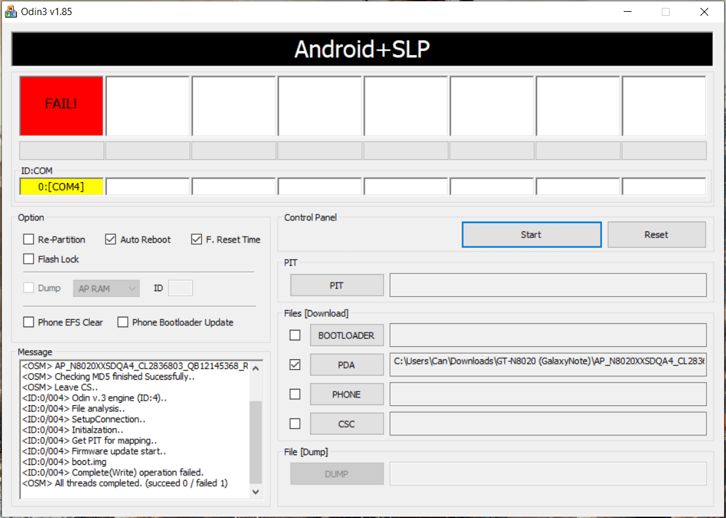Click the Android+SLP banner title

point(362,49)
